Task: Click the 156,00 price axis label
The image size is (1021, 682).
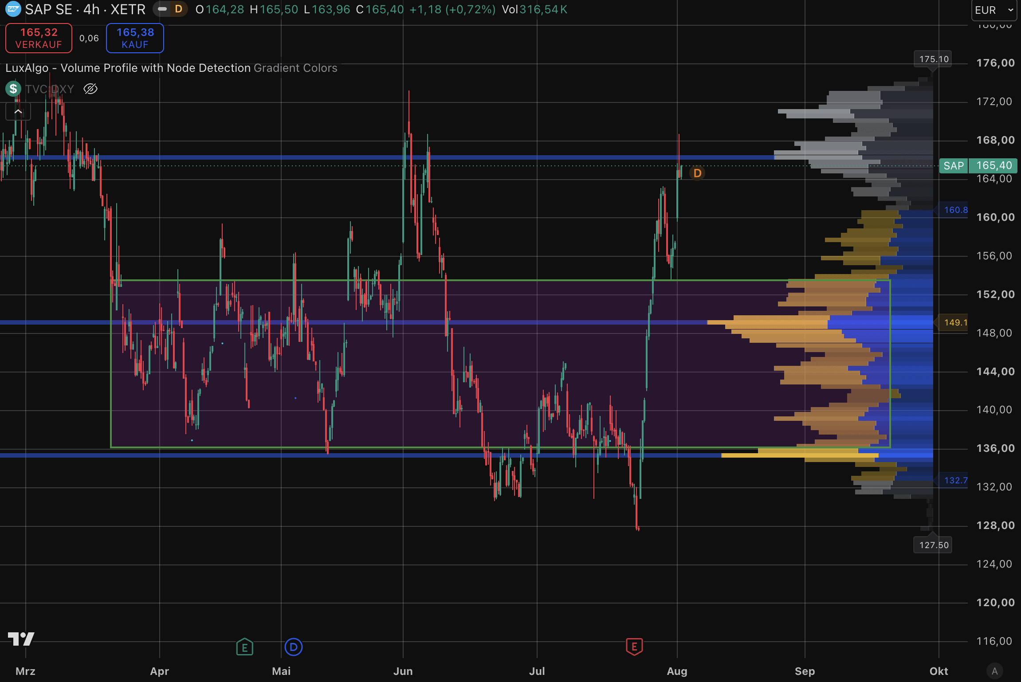Action: click(x=994, y=256)
